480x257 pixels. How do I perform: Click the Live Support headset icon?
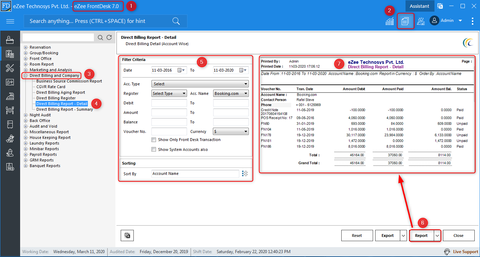point(447,252)
